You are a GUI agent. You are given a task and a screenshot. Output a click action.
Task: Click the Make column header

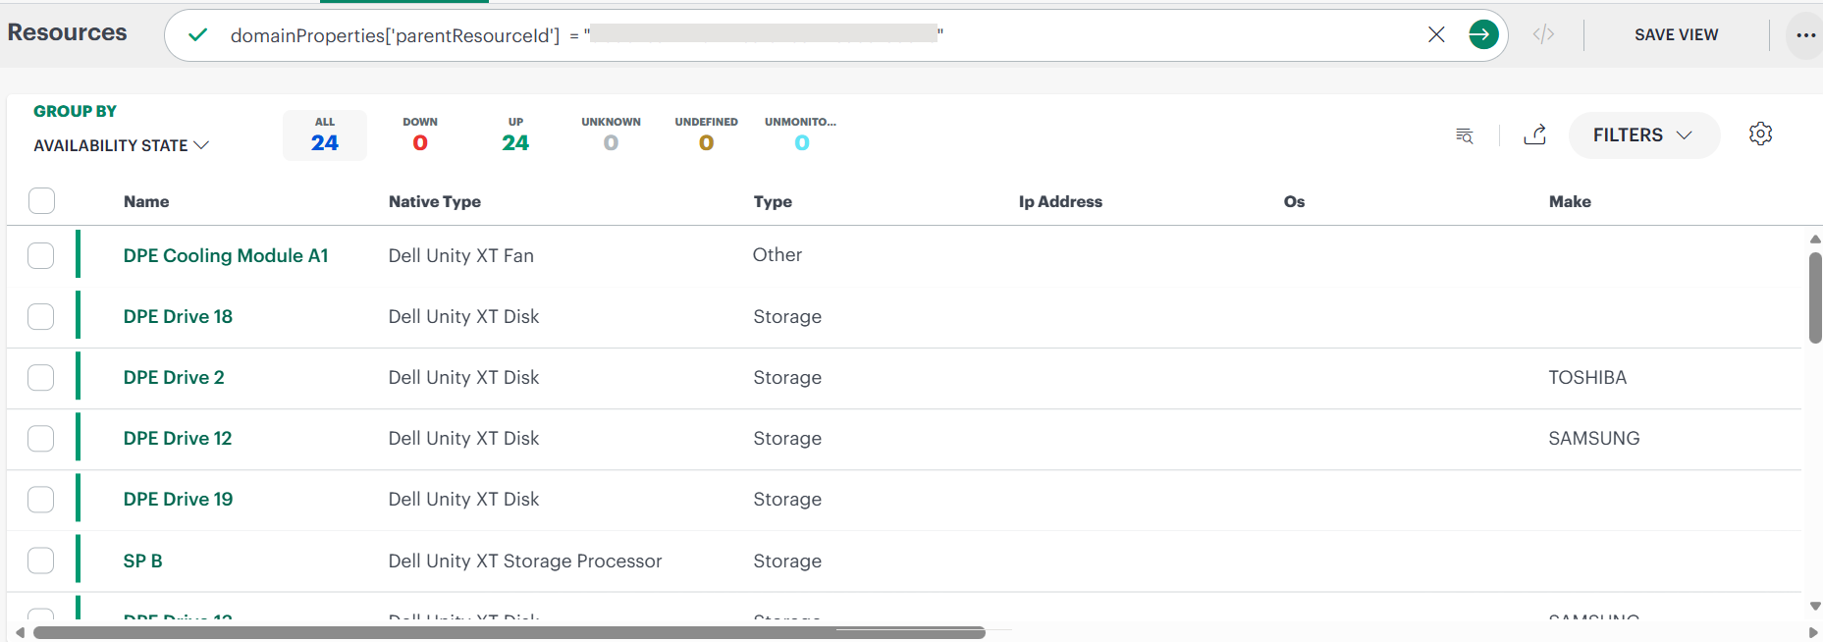1570,201
